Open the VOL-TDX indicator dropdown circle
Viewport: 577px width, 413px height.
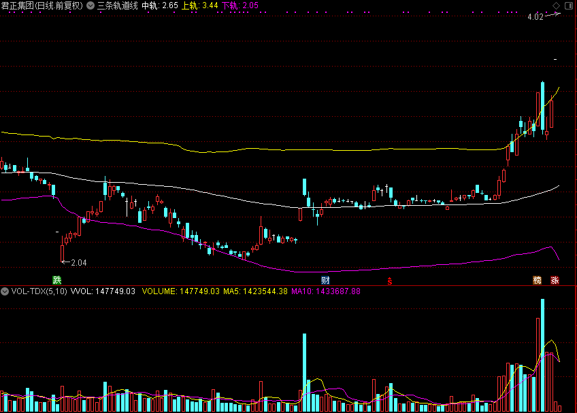[5, 291]
